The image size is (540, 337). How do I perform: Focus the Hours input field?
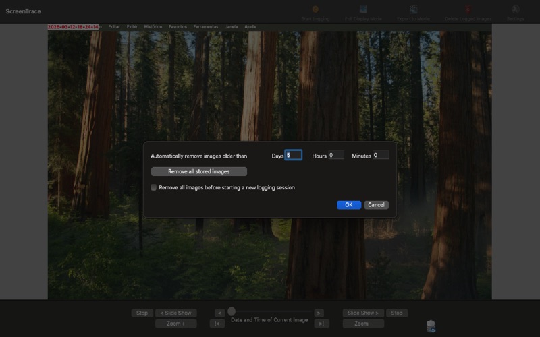(335, 155)
